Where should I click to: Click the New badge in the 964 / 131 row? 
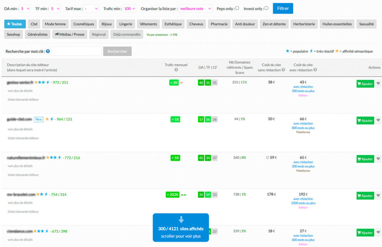39,119
